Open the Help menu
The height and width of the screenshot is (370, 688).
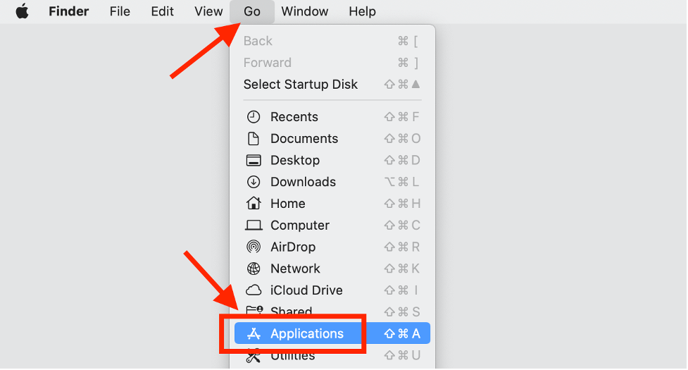(362, 11)
